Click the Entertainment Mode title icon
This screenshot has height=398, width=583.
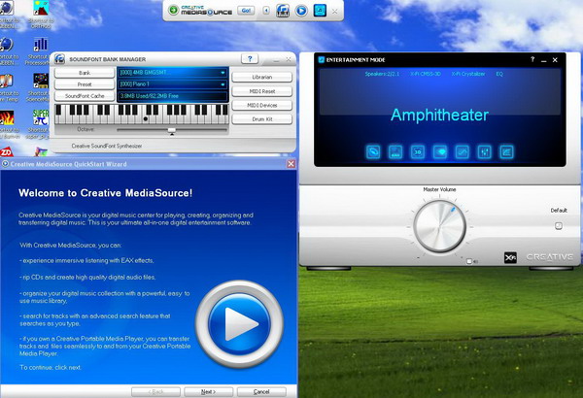(322, 59)
